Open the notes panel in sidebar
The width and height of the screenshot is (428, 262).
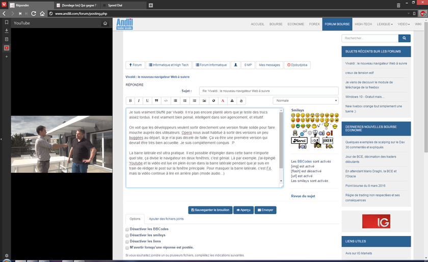(x=6, y=39)
